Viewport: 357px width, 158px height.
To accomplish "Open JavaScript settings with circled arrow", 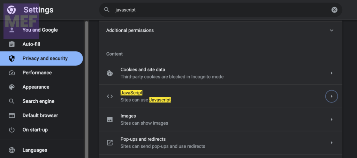I will tap(332, 96).
